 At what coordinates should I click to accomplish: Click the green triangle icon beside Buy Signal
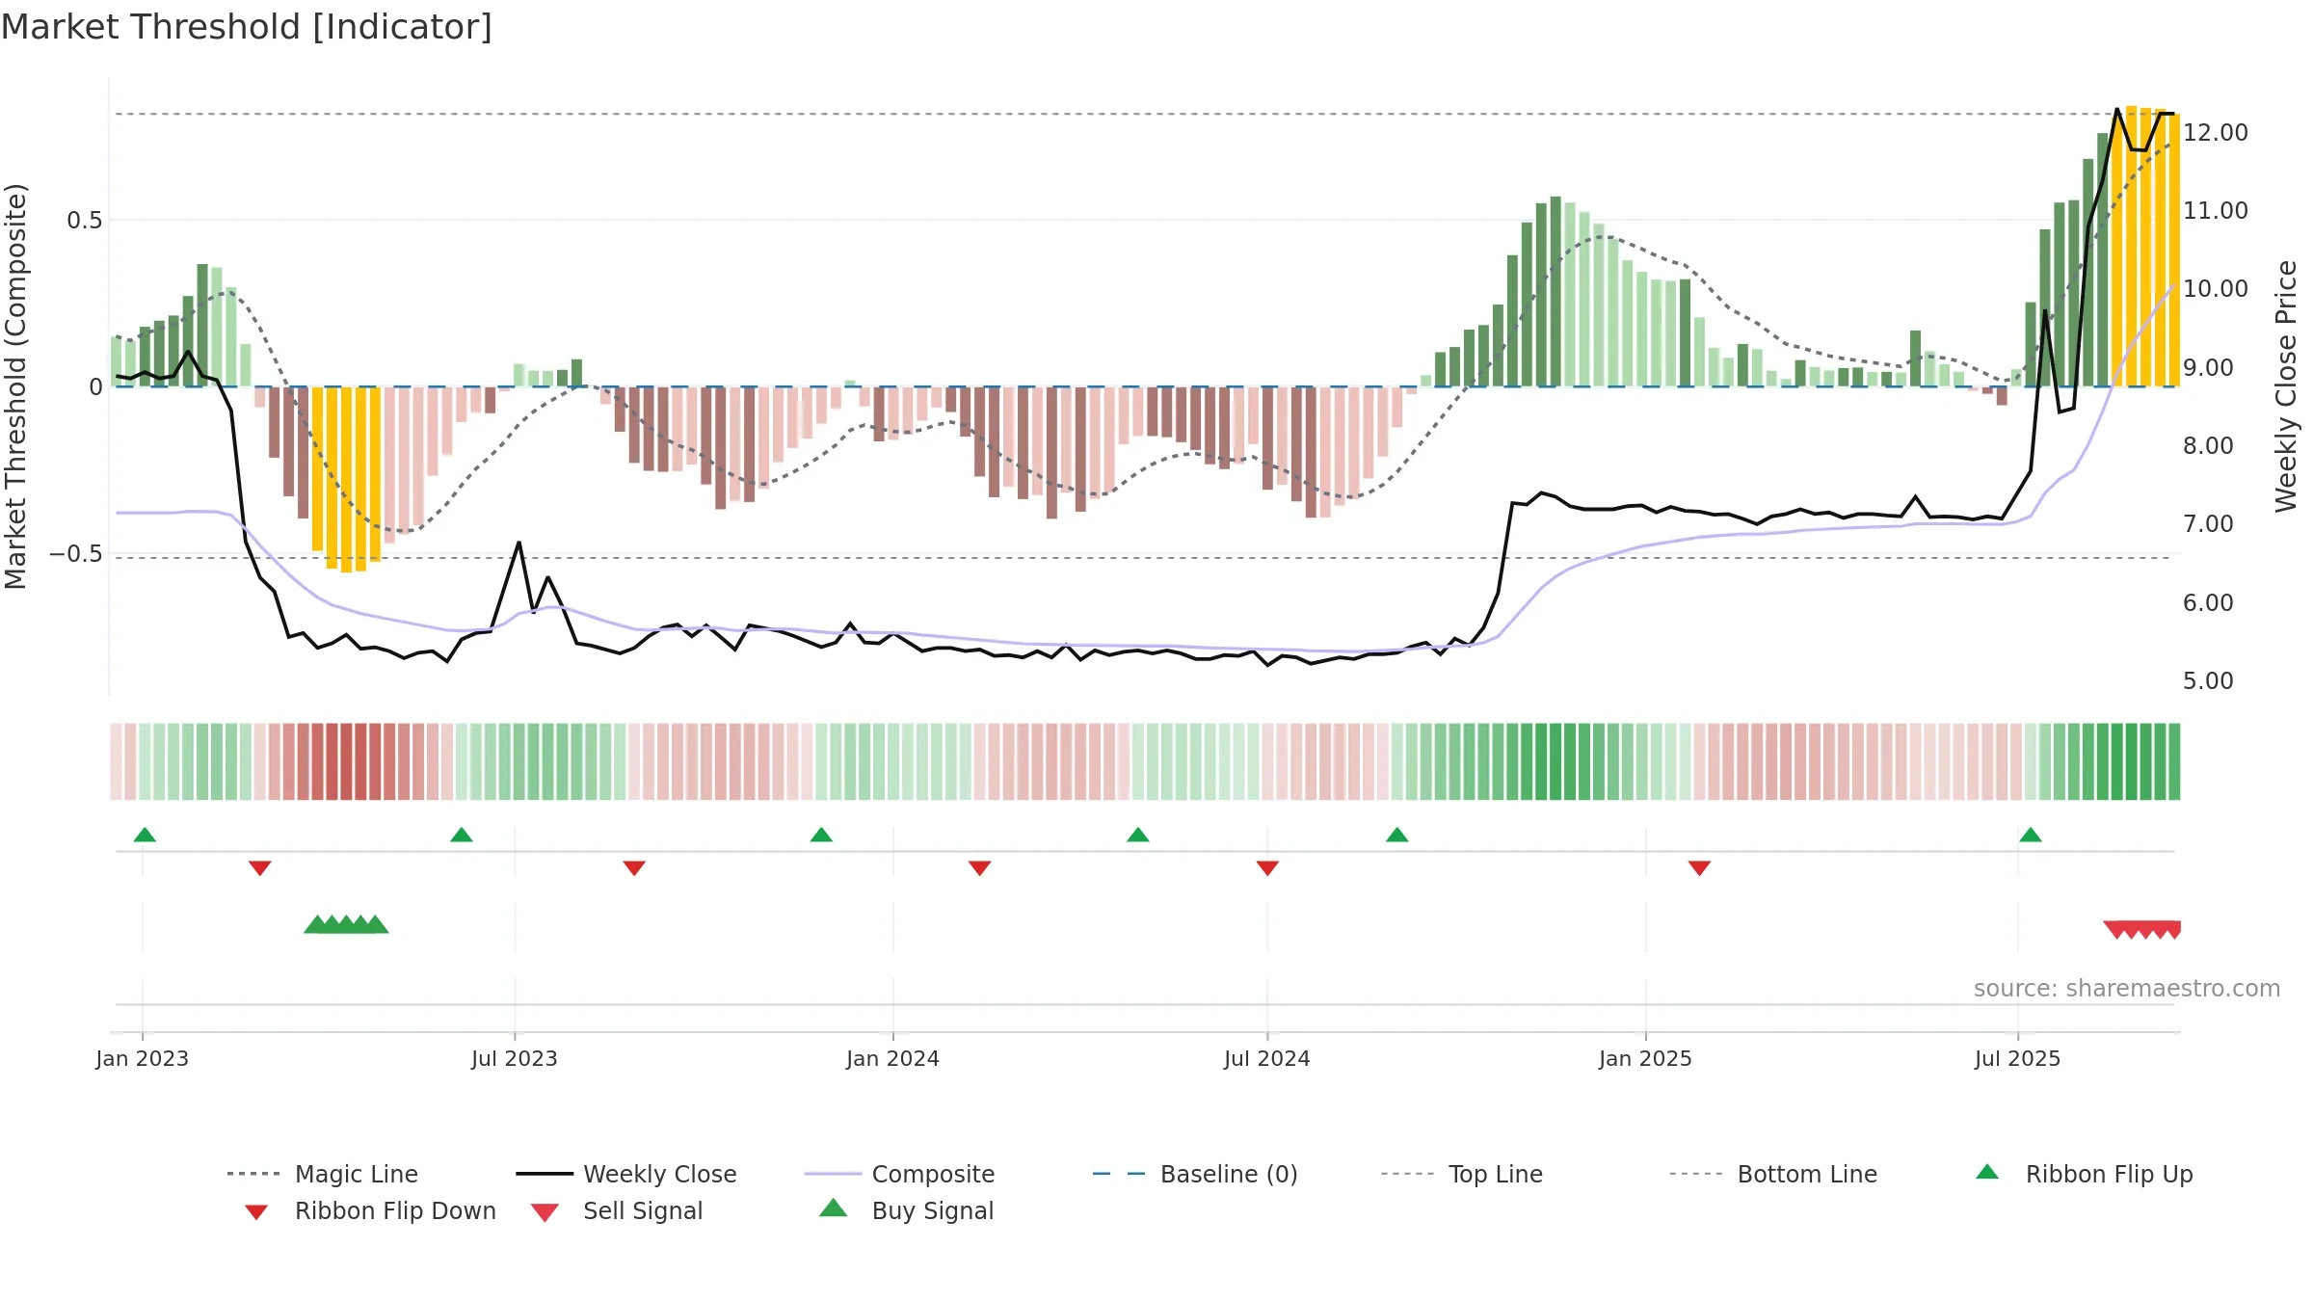click(834, 1208)
